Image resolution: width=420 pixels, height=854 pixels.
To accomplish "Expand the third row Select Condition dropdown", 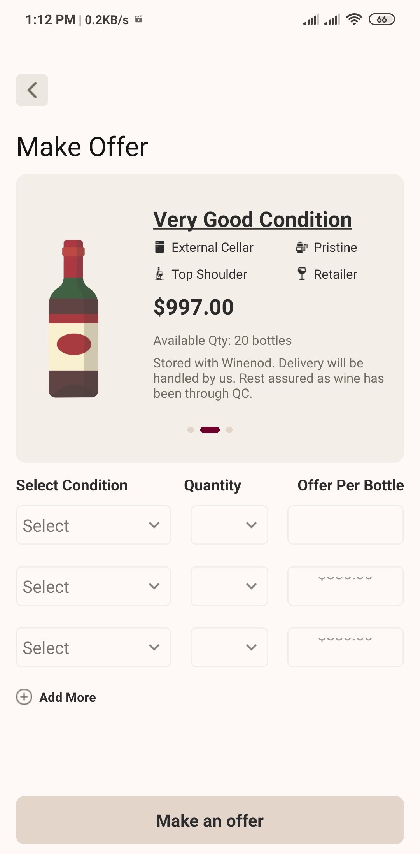I will coord(93,647).
